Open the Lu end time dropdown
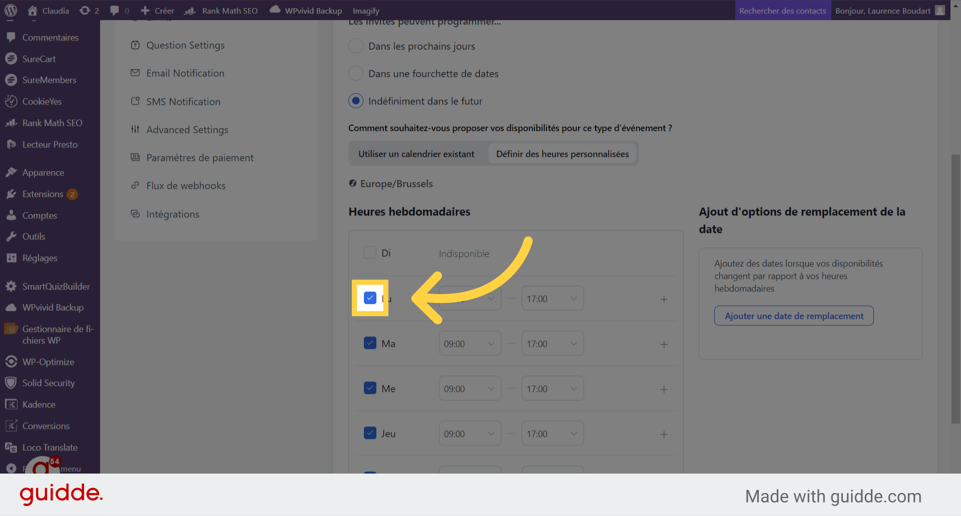 pyautogui.click(x=553, y=298)
